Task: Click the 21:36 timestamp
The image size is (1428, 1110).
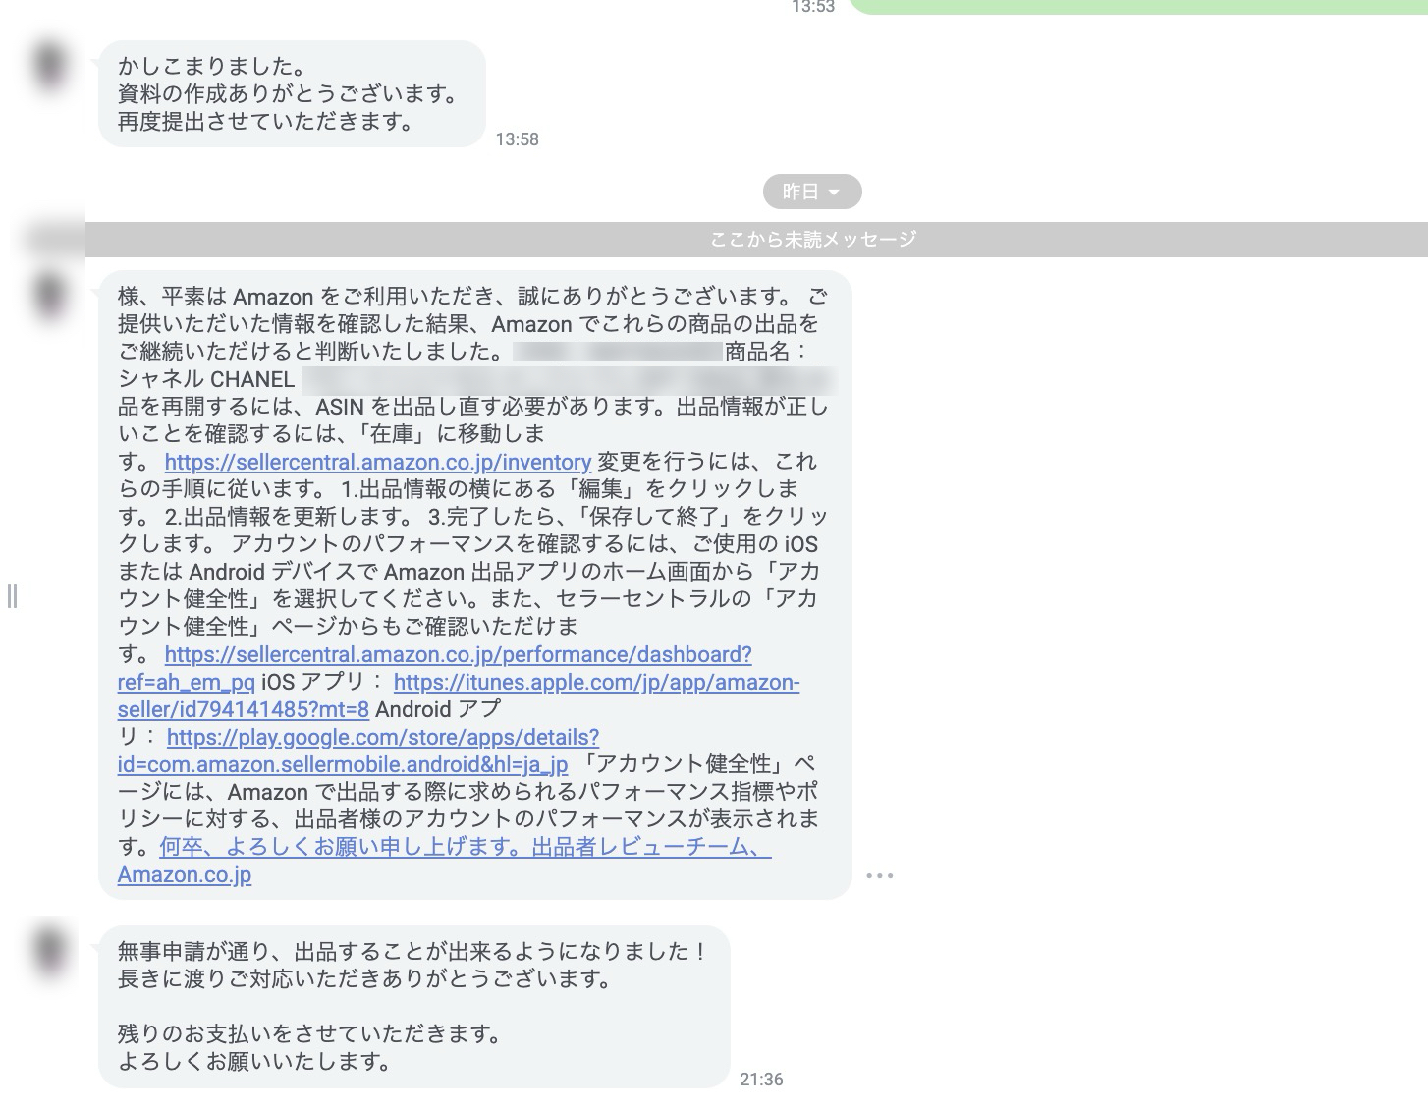Action: tap(761, 1080)
